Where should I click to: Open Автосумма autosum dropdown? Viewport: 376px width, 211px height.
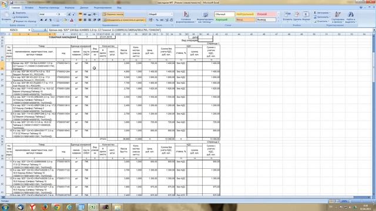pos(322,13)
